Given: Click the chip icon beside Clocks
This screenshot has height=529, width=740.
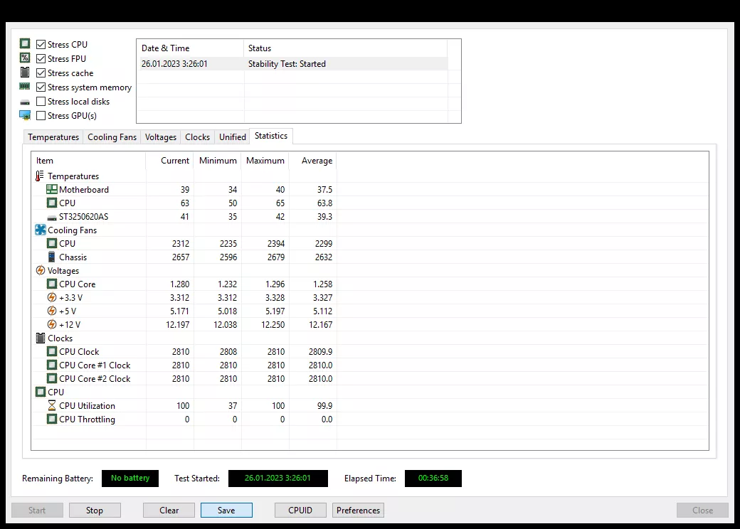Looking at the screenshot, I should click(x=41, y=338).
